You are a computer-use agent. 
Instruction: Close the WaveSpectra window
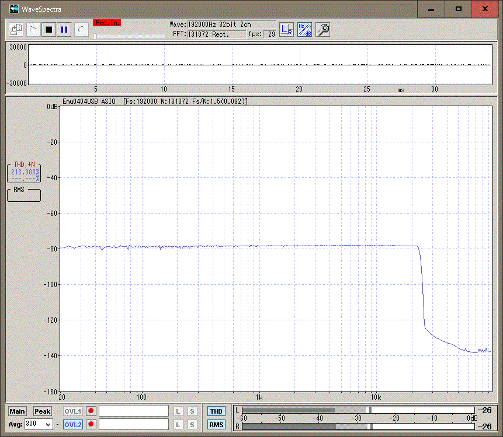[x=485, y=9]
